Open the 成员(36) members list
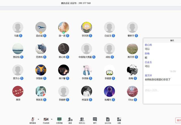Screen dimensions: 181x125 [82, 120]
